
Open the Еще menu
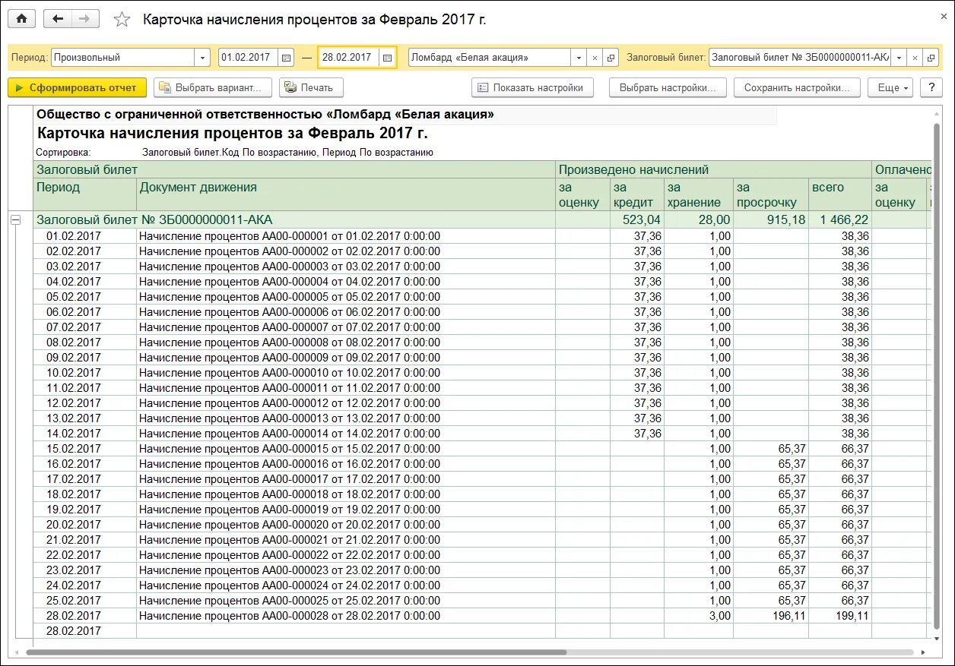(x=890, y=87)
